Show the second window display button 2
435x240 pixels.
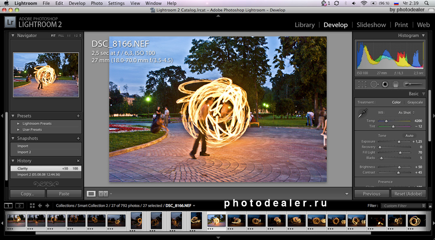click(19, 206)
